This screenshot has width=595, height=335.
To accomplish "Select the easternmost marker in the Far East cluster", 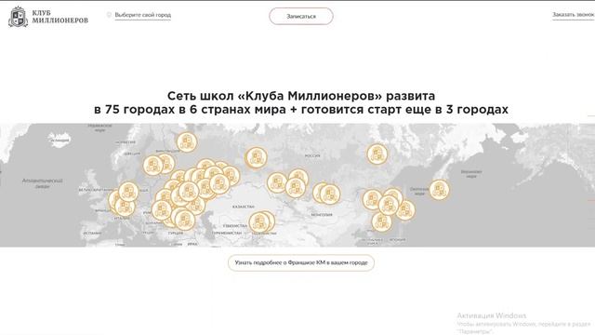I will [x=405, y=210].
